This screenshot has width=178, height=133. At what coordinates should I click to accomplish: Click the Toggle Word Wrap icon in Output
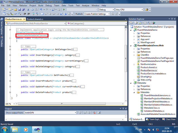coord(99,113)
